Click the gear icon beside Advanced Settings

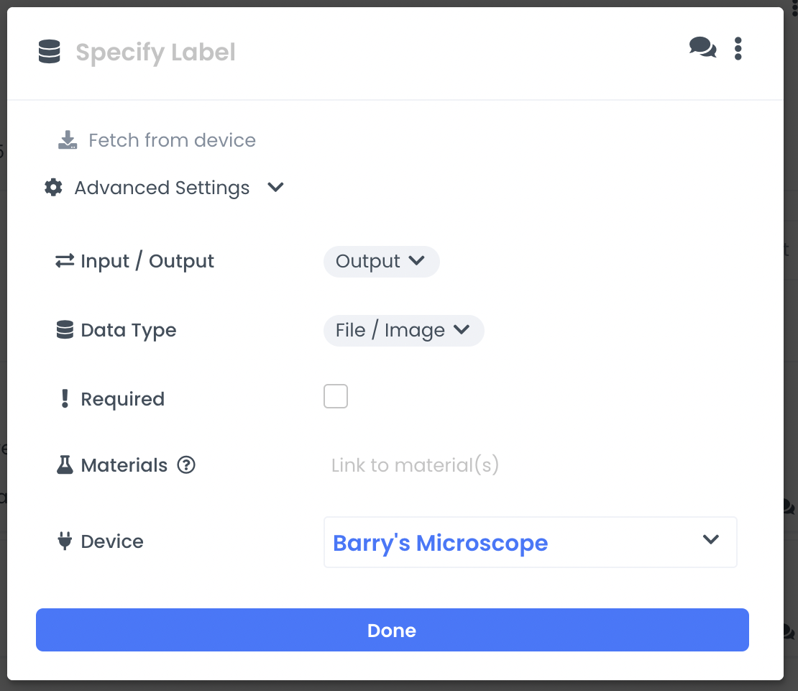(52, 187)
